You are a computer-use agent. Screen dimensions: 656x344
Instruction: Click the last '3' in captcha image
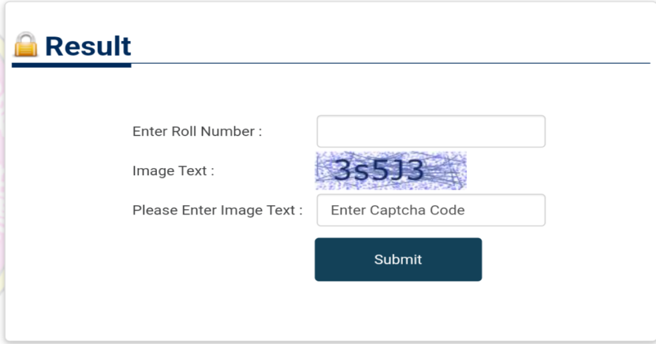point(415,170)
